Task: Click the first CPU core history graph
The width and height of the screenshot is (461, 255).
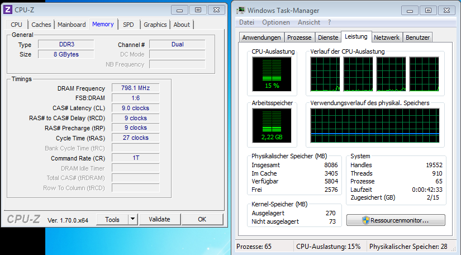Action: (325, 74)
